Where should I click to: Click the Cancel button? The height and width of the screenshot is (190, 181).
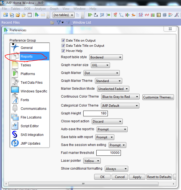(x=120, y=177)
